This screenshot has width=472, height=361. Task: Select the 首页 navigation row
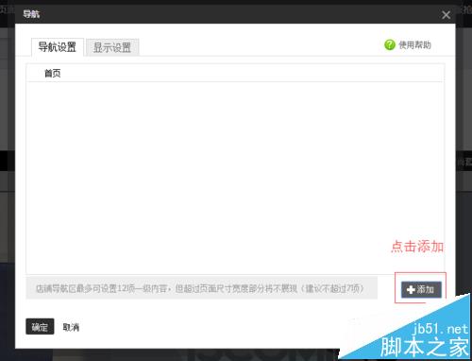(235, 74)
